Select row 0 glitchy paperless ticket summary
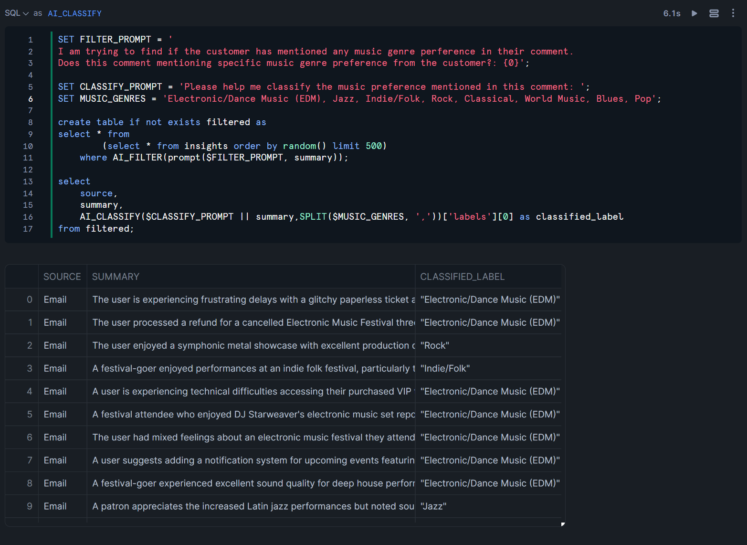 pyautogui.click(x=251, y=299)
